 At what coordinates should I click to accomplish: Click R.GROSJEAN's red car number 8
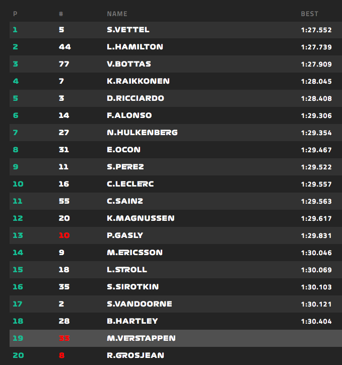point(61,355)
